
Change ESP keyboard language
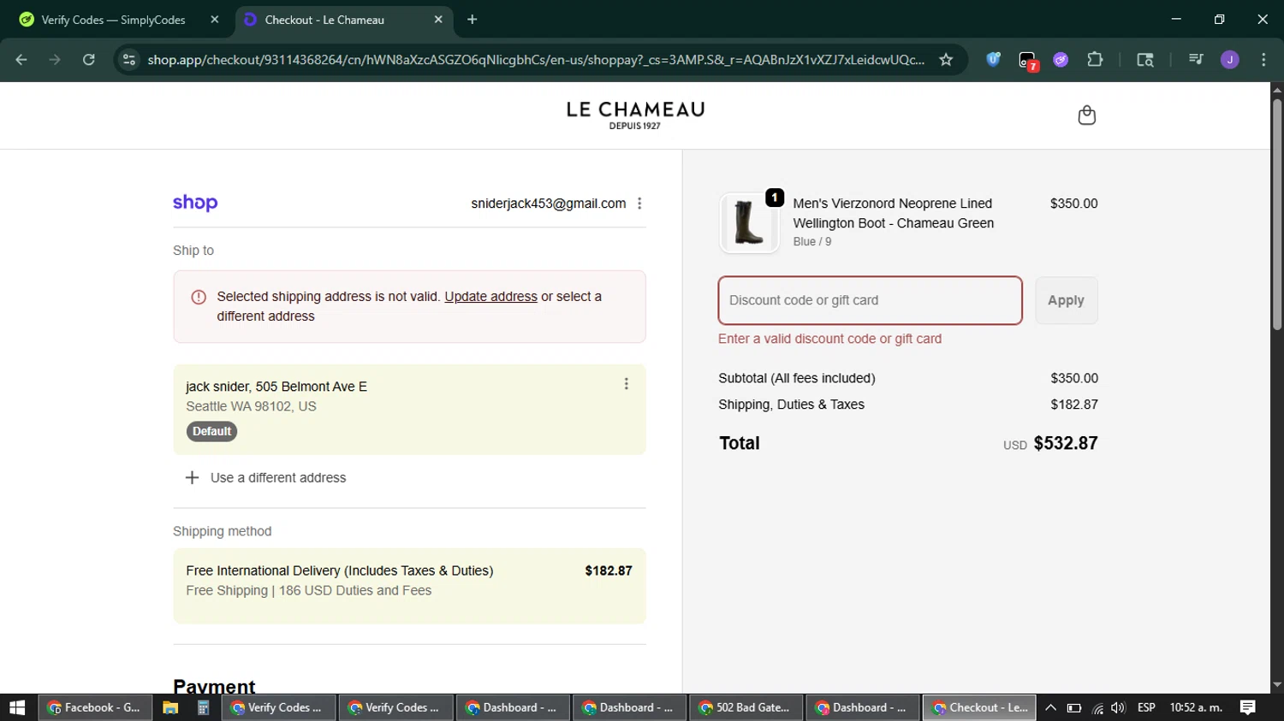coord(1146,707)
